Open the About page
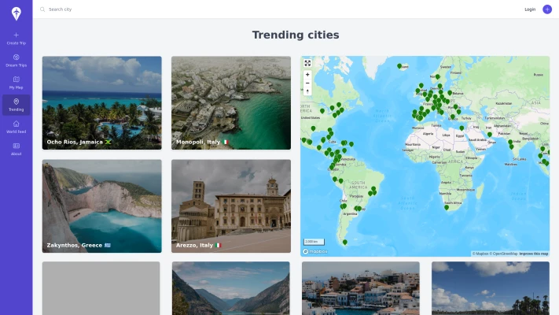Viewport: 559px width, 315px height. 16,150
